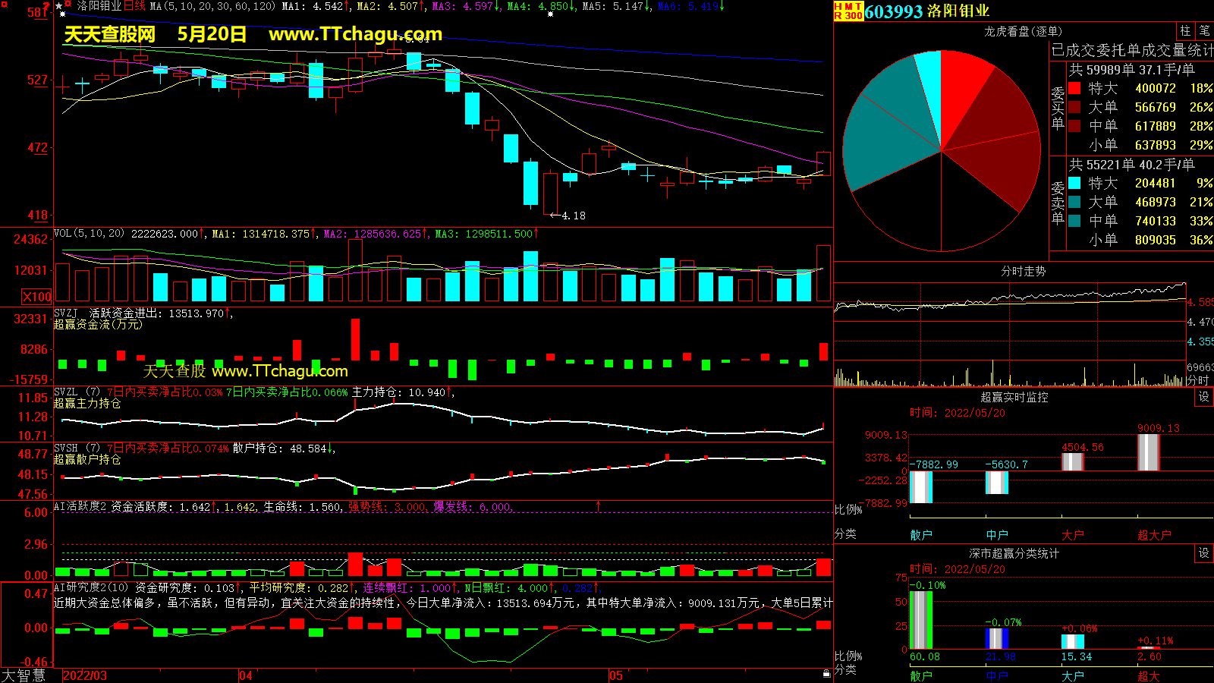Select the 日线 period label
1214x683 pixels.
pyautogui.click(x=134, y=6)
